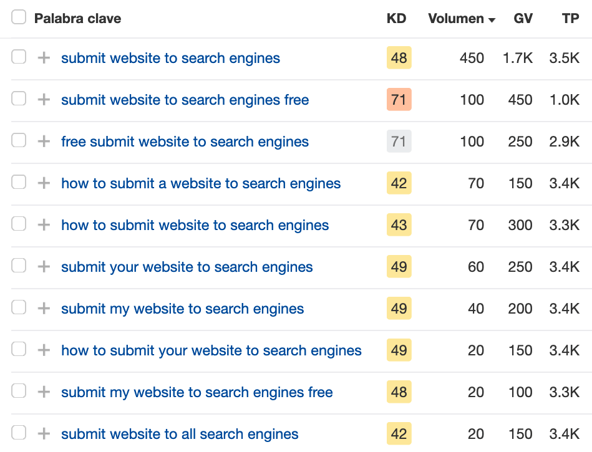
Task: Click plus icon beside "submit website to all search engines"
Action: point(44,434)
